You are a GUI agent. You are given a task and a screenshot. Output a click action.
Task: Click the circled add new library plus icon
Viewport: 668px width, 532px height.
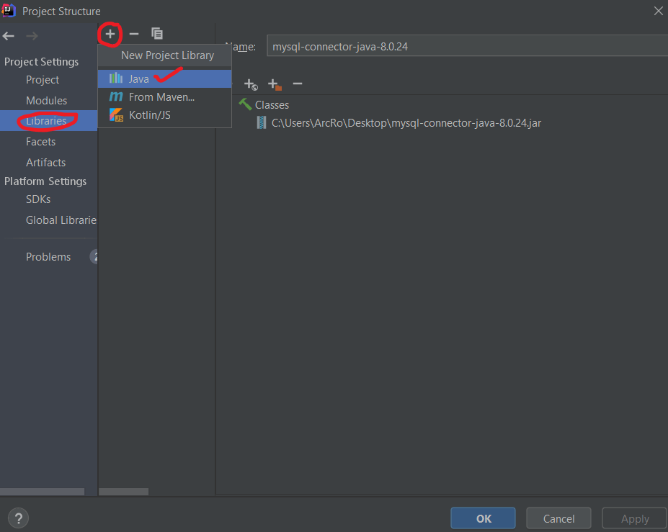coord(110,34)
